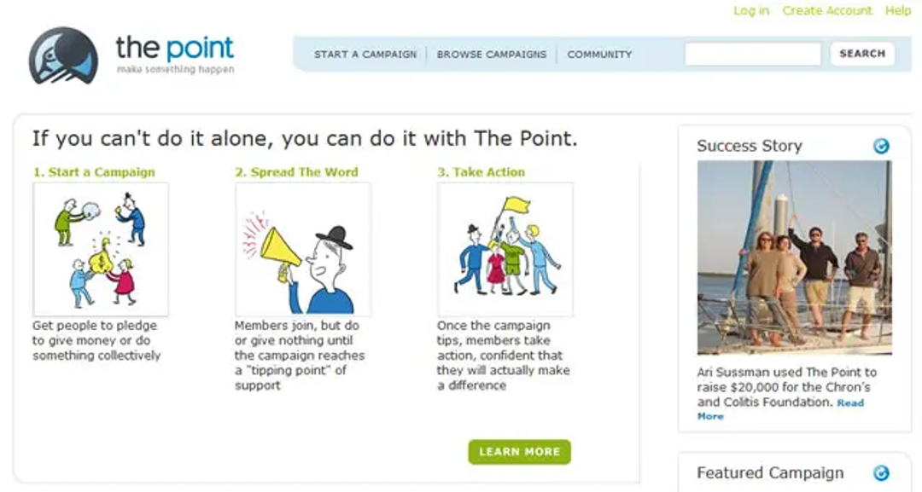Image resolution: width=922 pixels, height=492 pixels.
Task: Follow the Log in link
Action: pyautogui.click(x=751, y=10)
